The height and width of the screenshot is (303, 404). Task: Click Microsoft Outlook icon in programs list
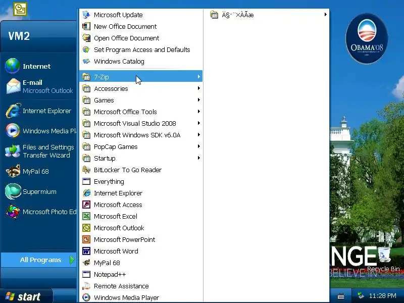(86, 228)
